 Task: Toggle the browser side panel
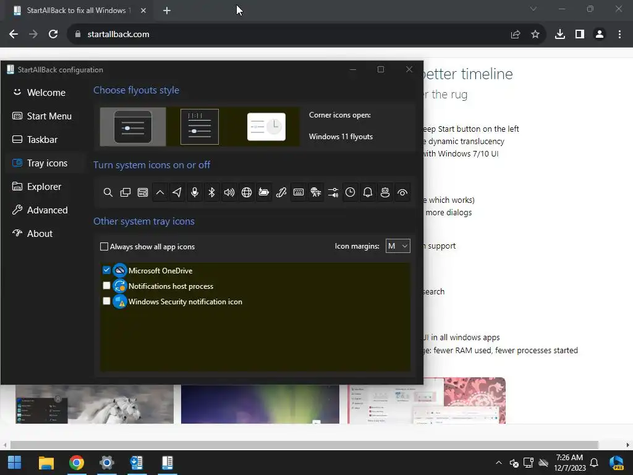[x=580, y=35]
